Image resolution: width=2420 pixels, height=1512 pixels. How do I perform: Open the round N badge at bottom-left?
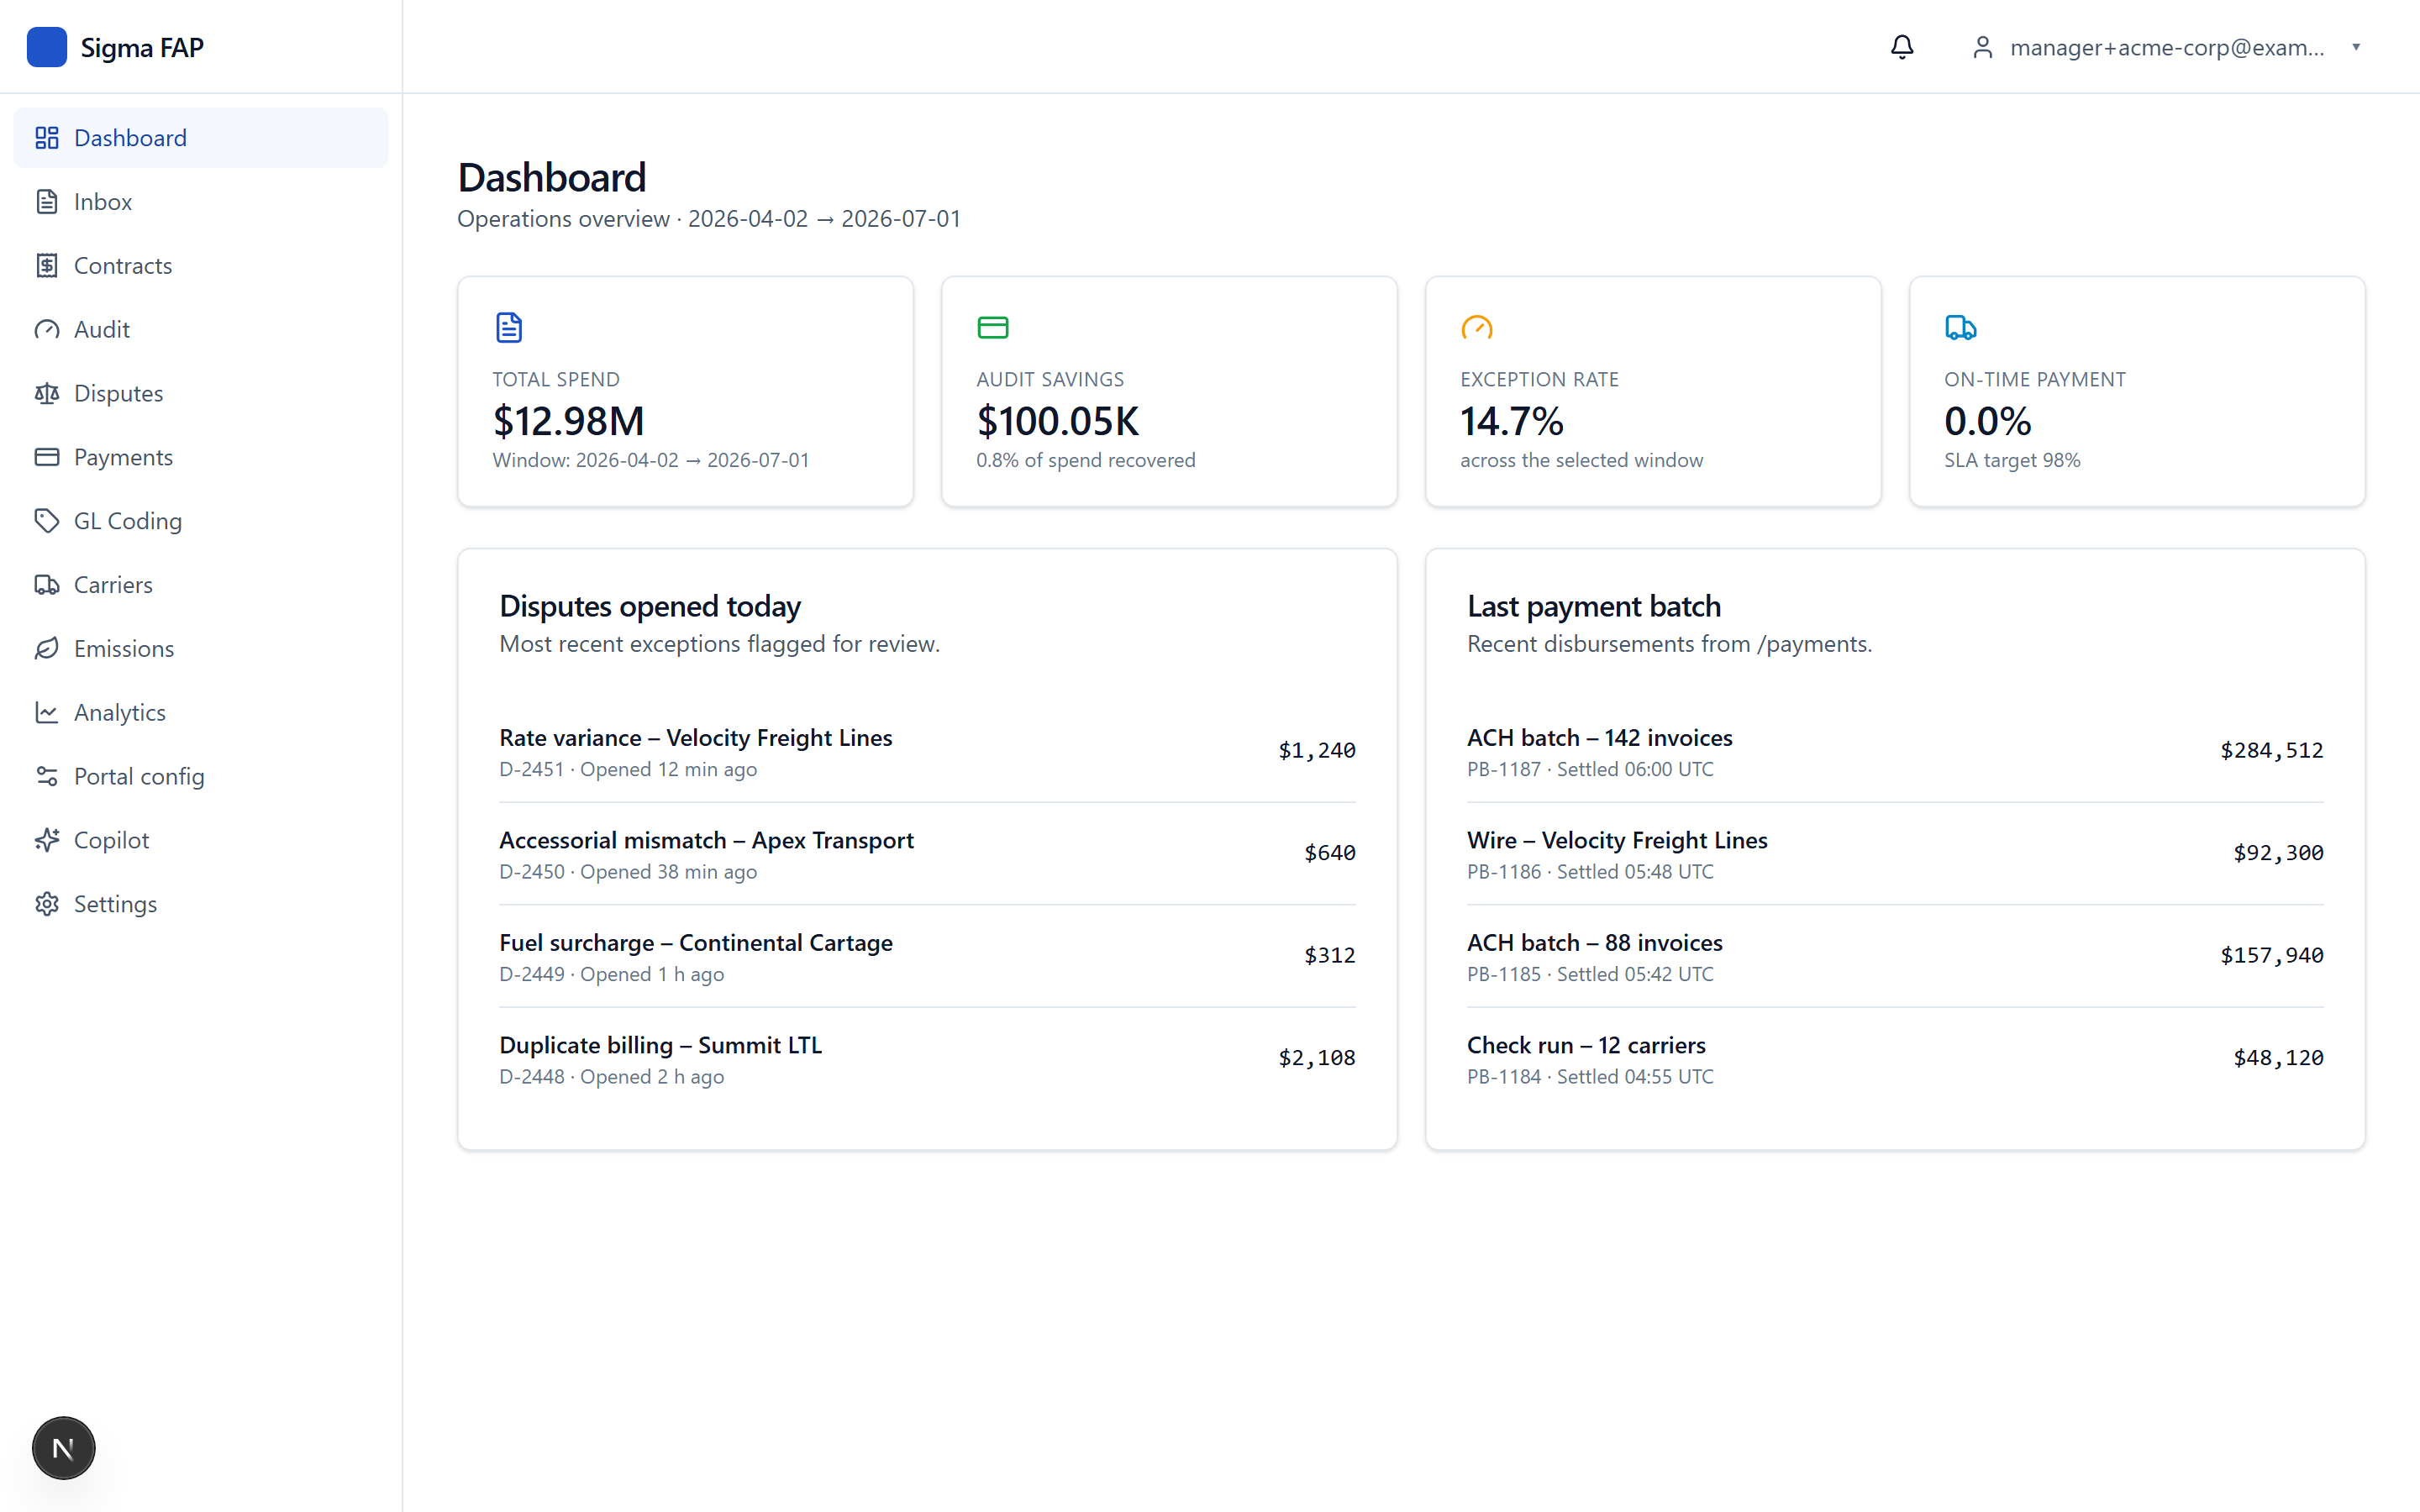(x=63, y=1448)
